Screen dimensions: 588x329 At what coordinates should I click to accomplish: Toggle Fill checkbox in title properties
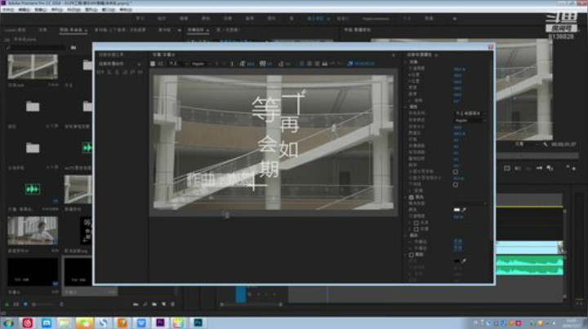pyautogui.click(x=412, y=197)
